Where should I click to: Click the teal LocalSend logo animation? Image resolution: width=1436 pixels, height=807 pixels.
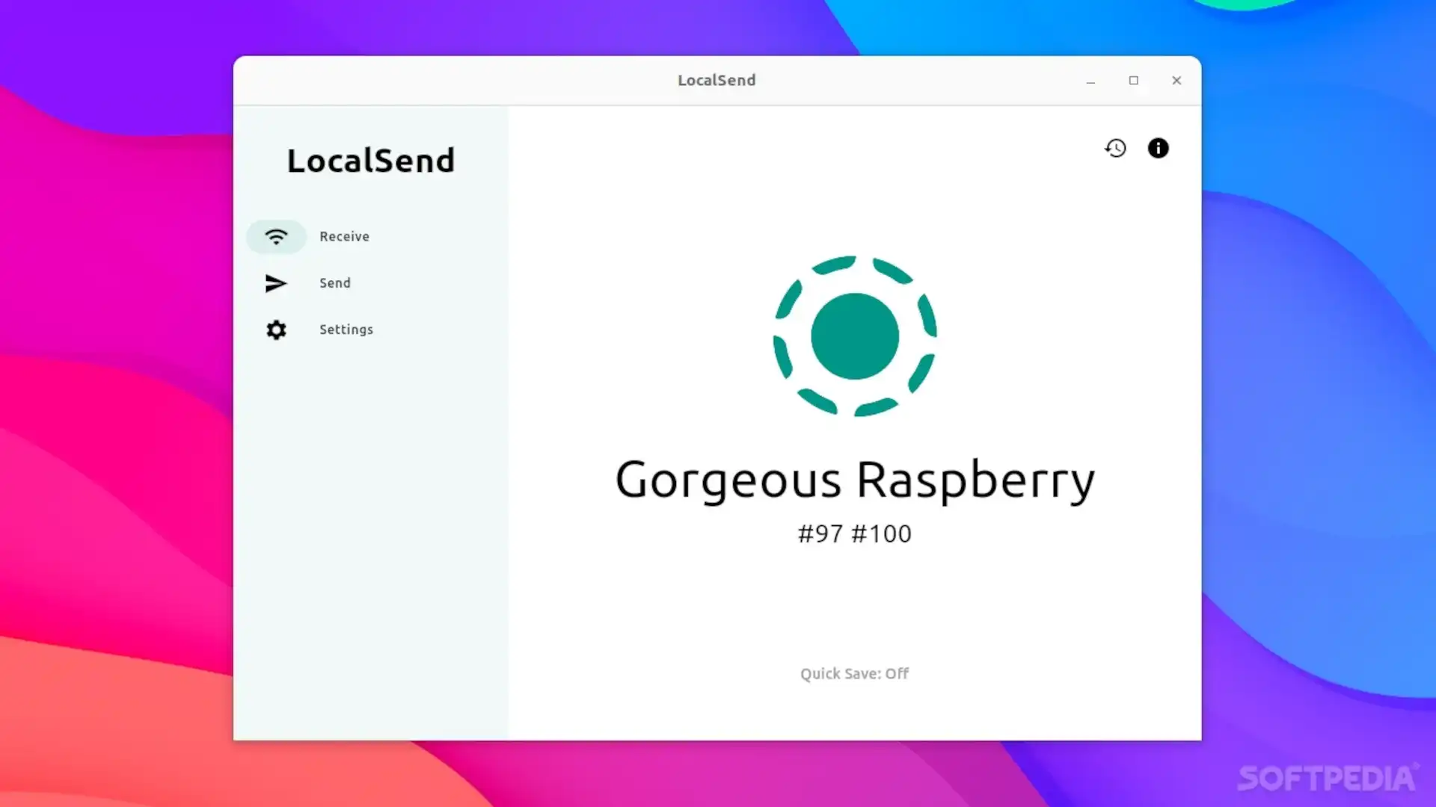855,336
